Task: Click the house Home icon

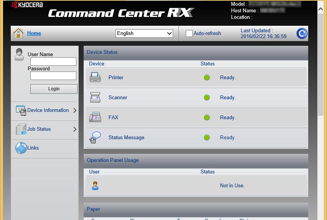Action: pos(18,33)
